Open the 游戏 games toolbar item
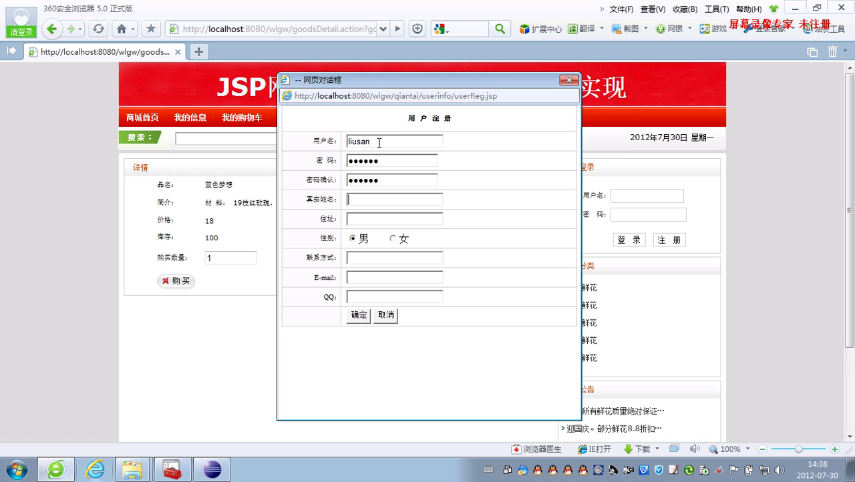 [713, 29]
